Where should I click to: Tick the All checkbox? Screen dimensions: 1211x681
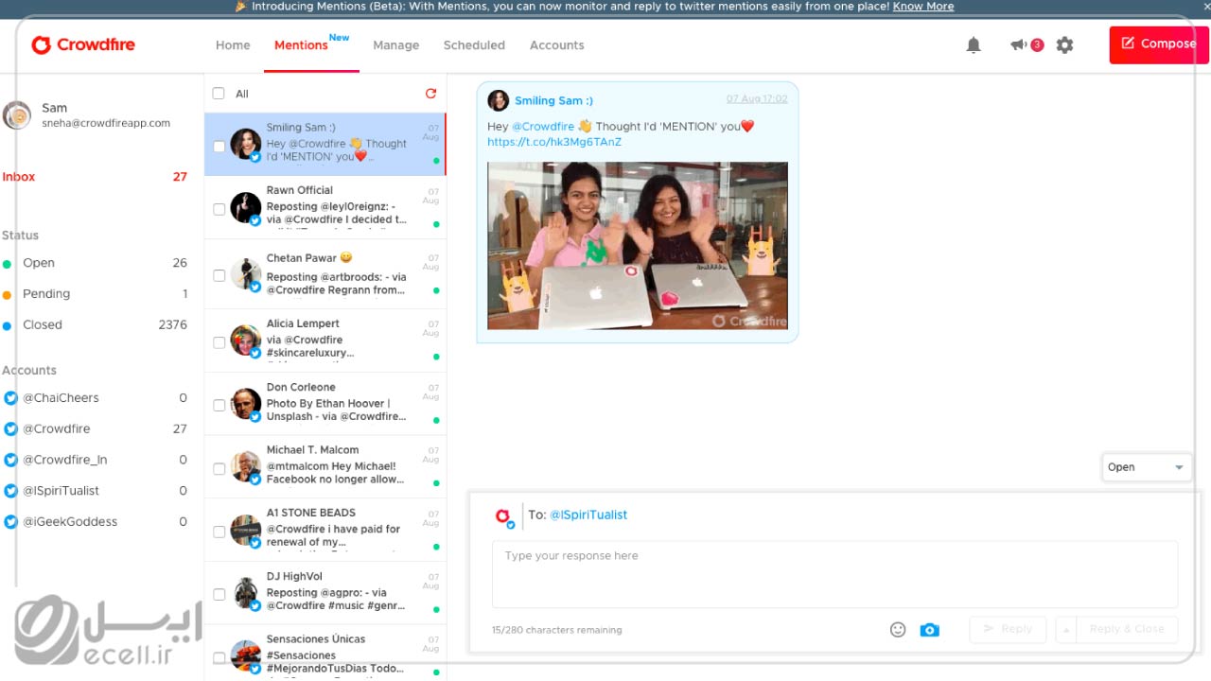point(219,94)
